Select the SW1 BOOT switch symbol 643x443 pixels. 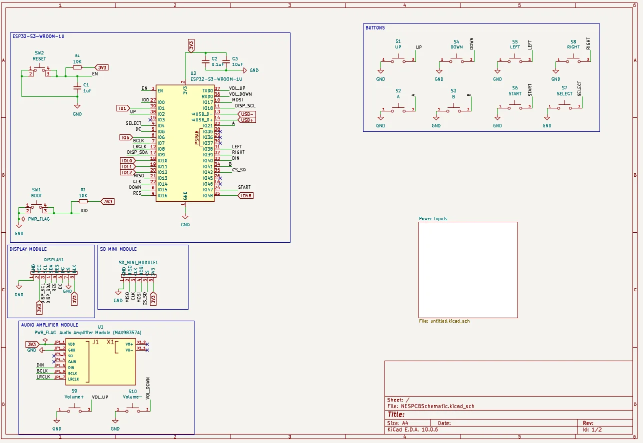36,207
